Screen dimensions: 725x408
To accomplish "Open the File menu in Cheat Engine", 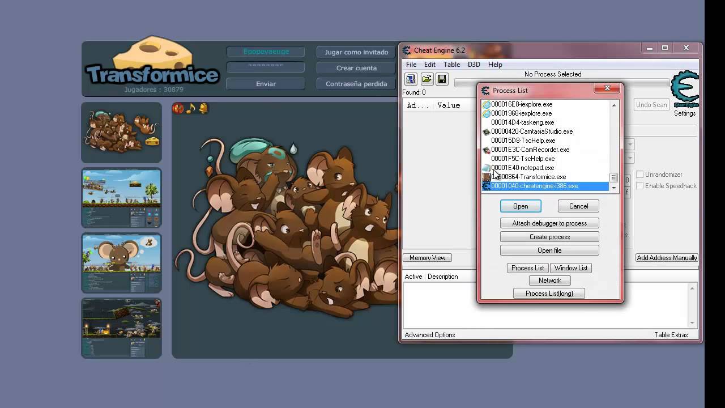I will tap(411, 65).
